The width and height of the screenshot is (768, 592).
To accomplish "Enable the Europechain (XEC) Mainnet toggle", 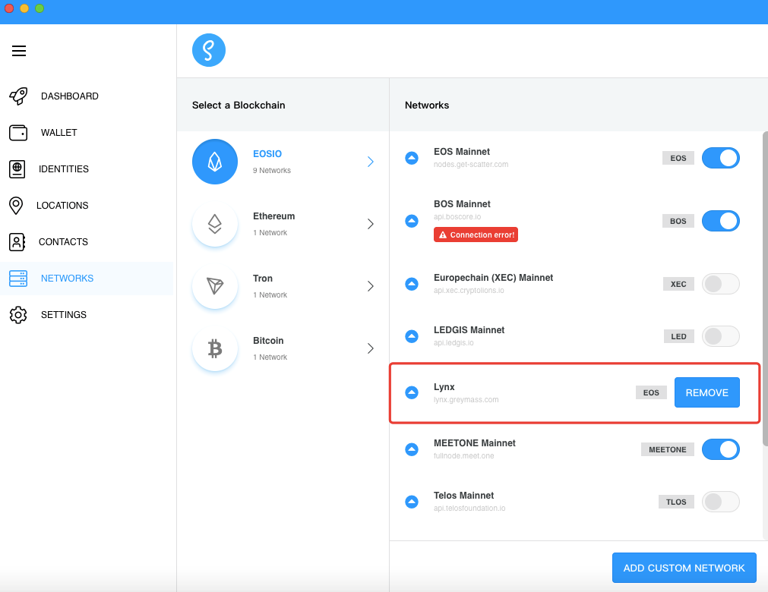I will [x=720, y=284].
